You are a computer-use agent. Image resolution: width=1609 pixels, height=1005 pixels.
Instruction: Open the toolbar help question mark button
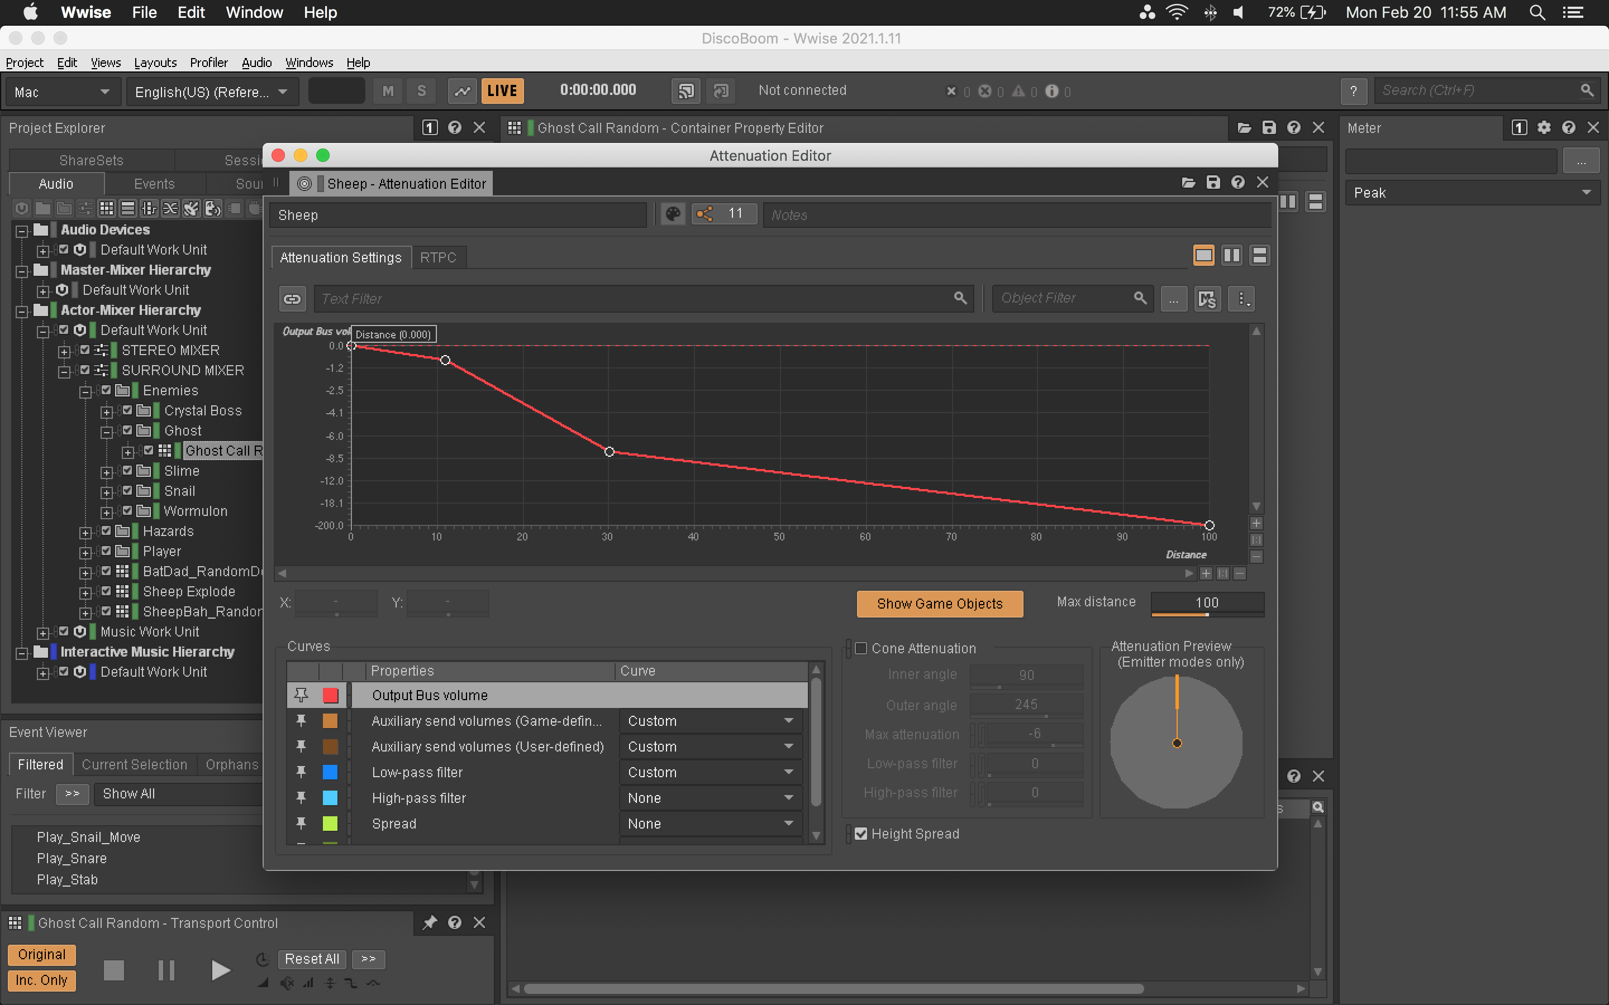1354,91
